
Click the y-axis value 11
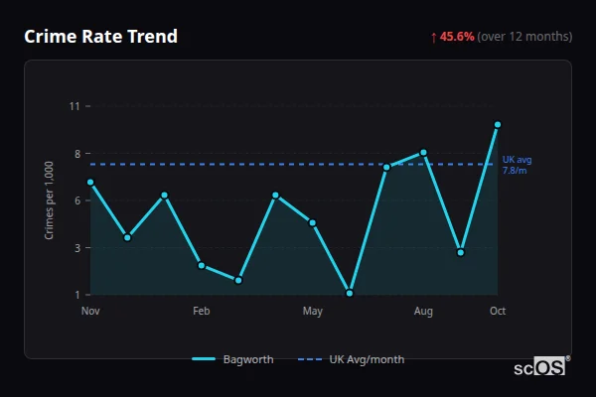(x=74, y=106)
